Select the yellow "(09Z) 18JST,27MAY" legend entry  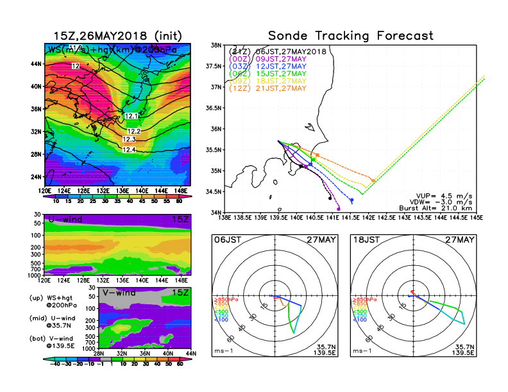(267, 81)
